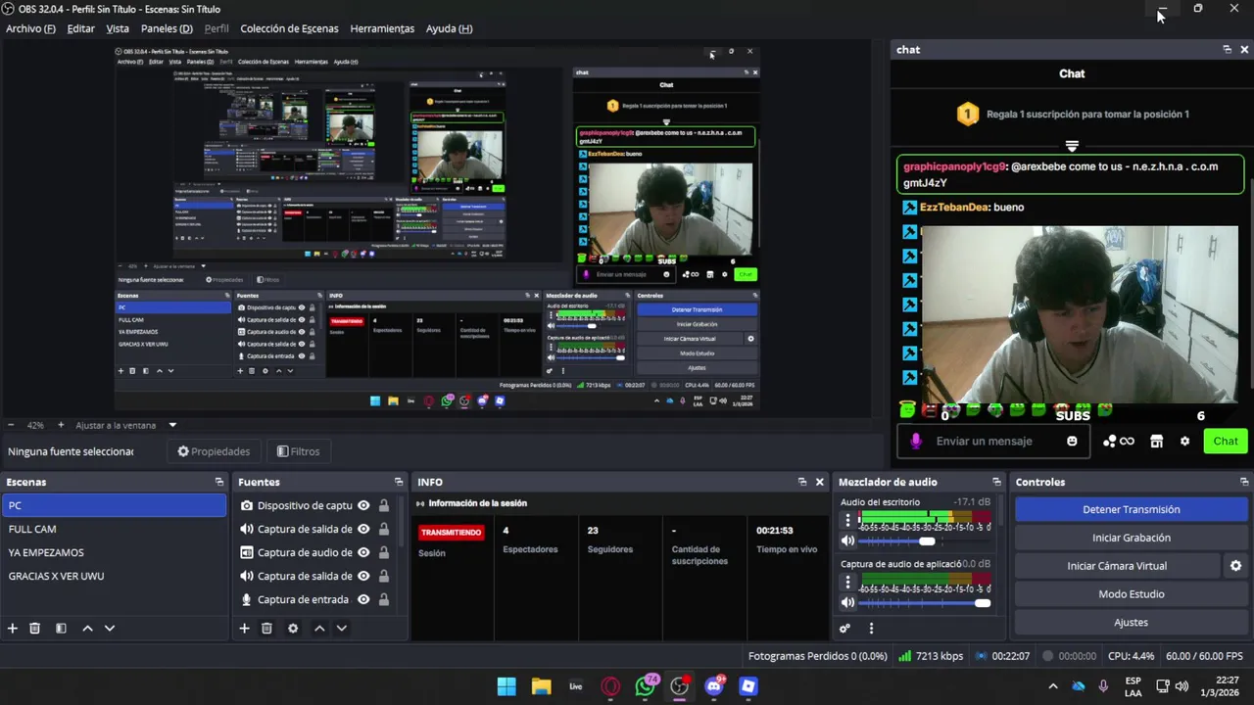Toggle lock on Dispositivo de captura source
The image size is (1254, 705).
384,505
